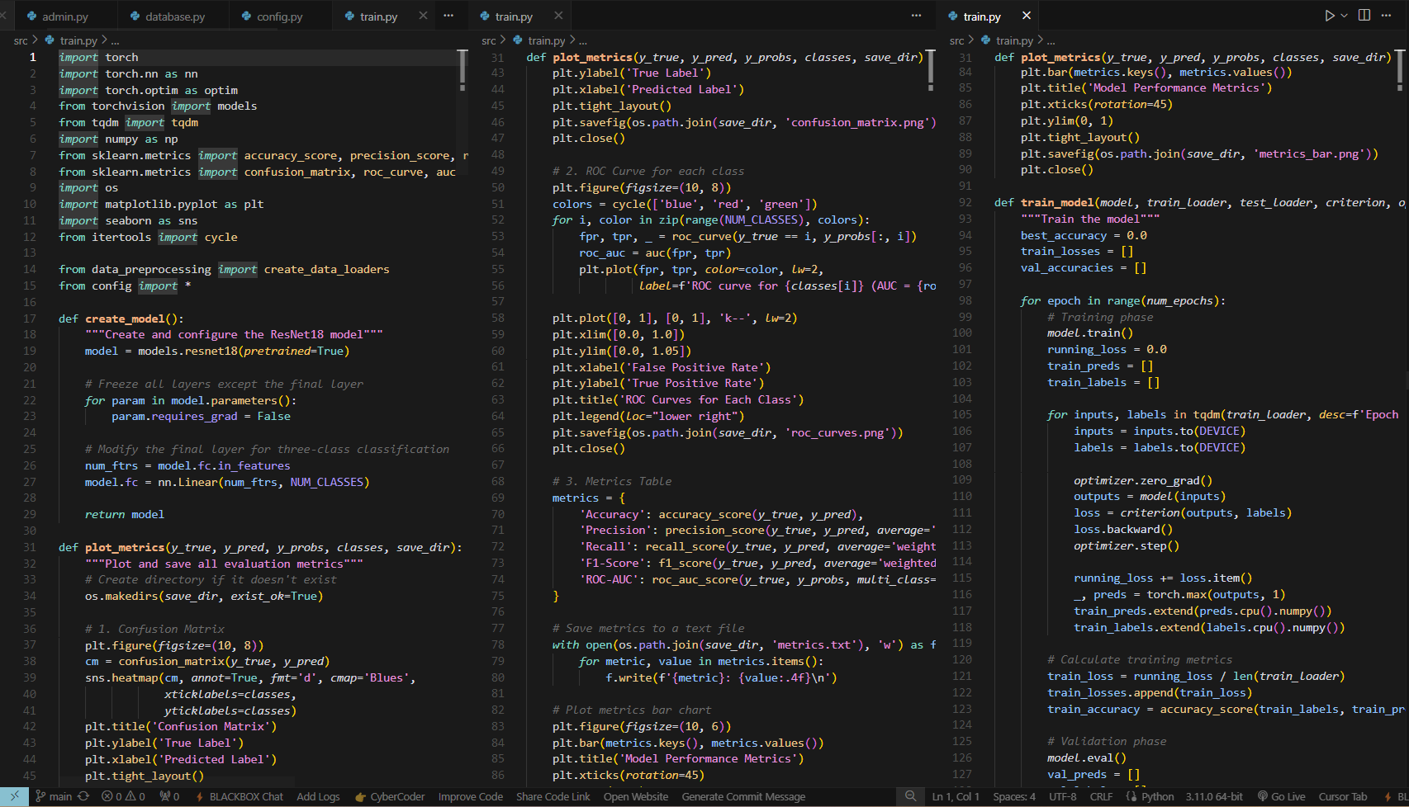Click 'train_model' definition on line 92
Image resolution: width=1409 pixels, height=807 pixels.
click(x=1056, y=202)
